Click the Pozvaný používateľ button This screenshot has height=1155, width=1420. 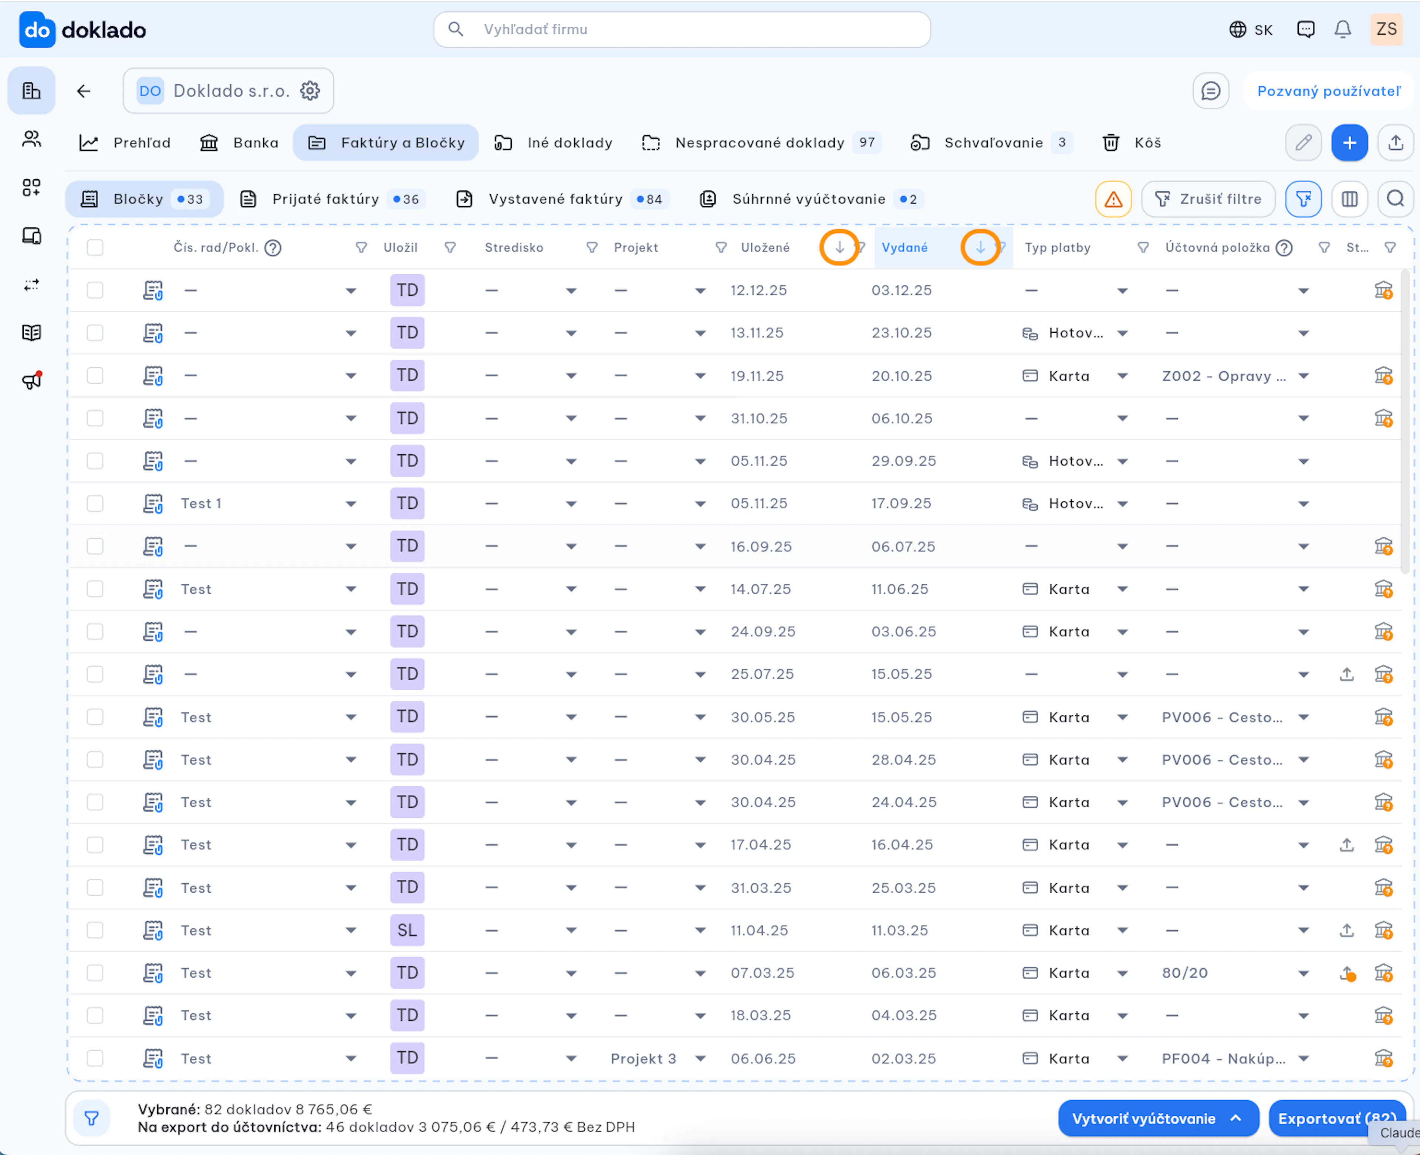coord(1329,91)
